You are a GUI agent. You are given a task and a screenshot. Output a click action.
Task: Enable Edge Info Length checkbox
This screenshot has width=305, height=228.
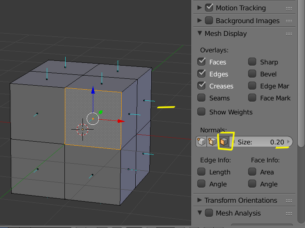tap(201, 172)
